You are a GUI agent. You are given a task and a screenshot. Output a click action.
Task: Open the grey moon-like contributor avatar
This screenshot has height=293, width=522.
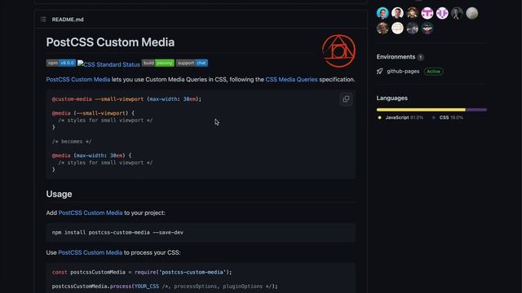[471, 13]
